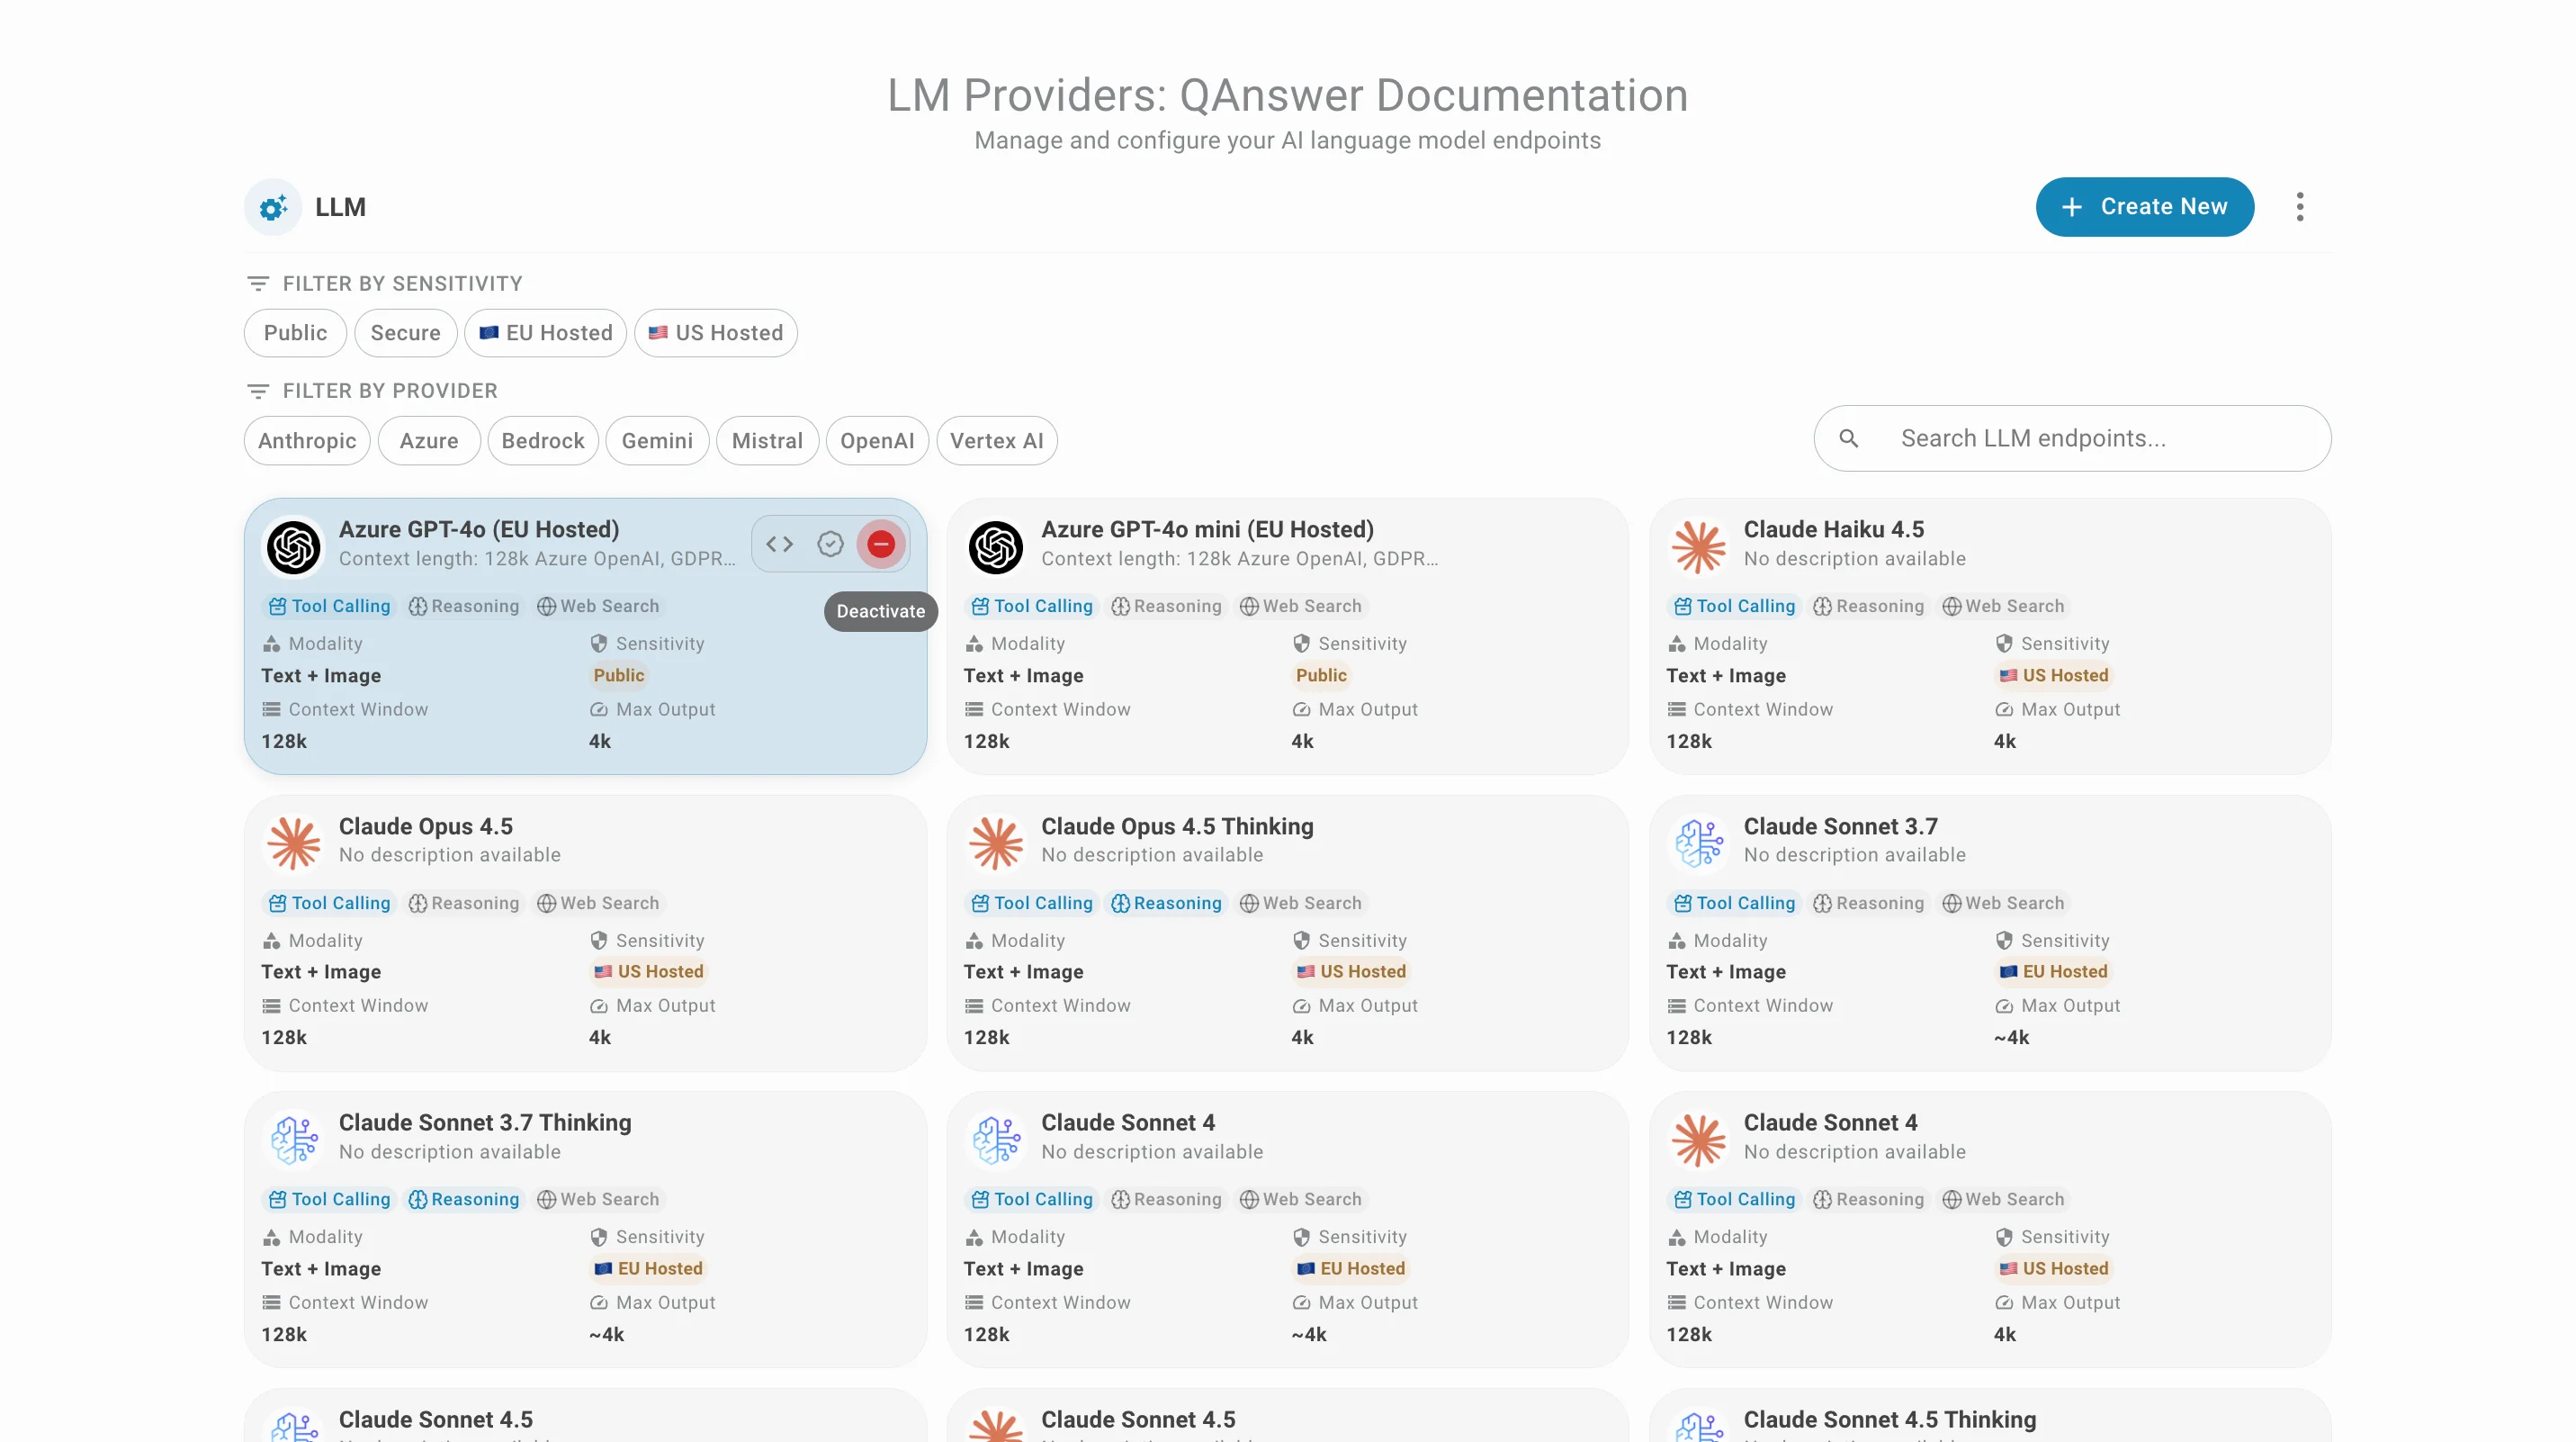Click the Public badge on Azure GPT-4o (EU Hosted) card
The height and width of the screenshot is (1442, 2576).
pos(619,675)
